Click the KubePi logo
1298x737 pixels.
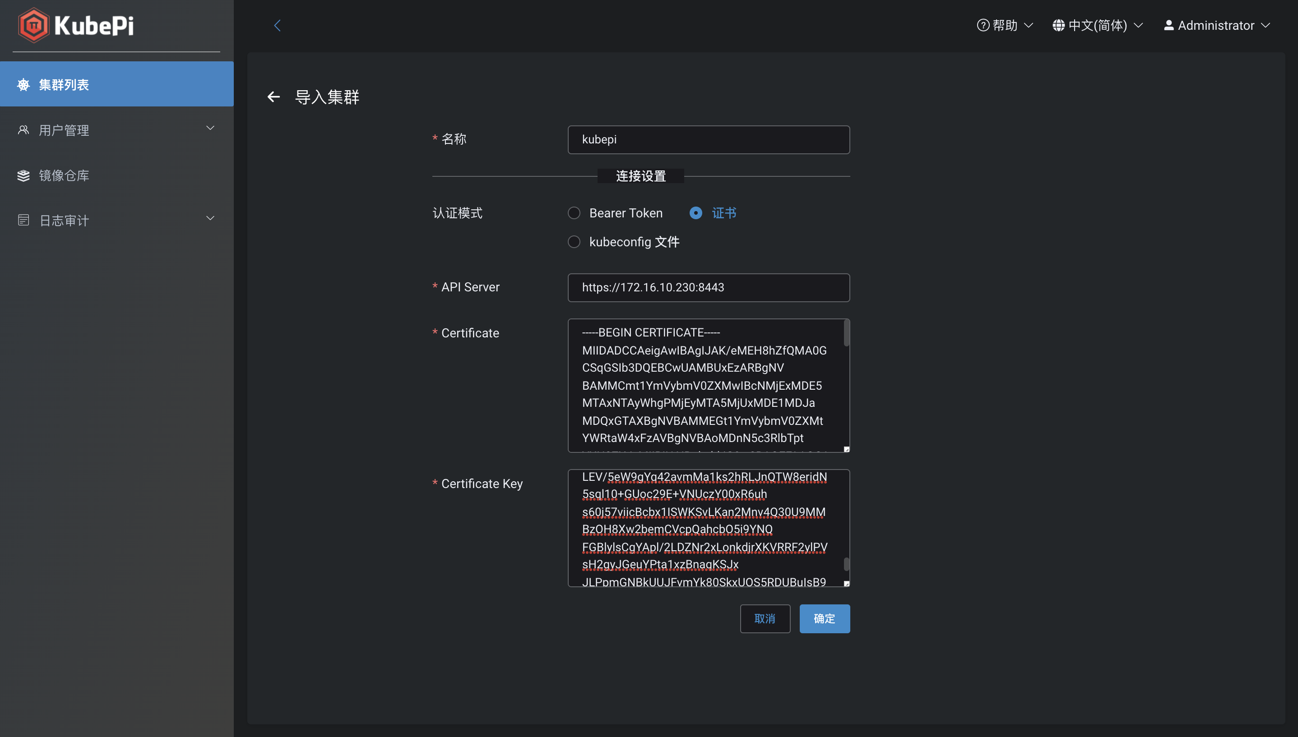pyautogui.click(x=75, y=25)
